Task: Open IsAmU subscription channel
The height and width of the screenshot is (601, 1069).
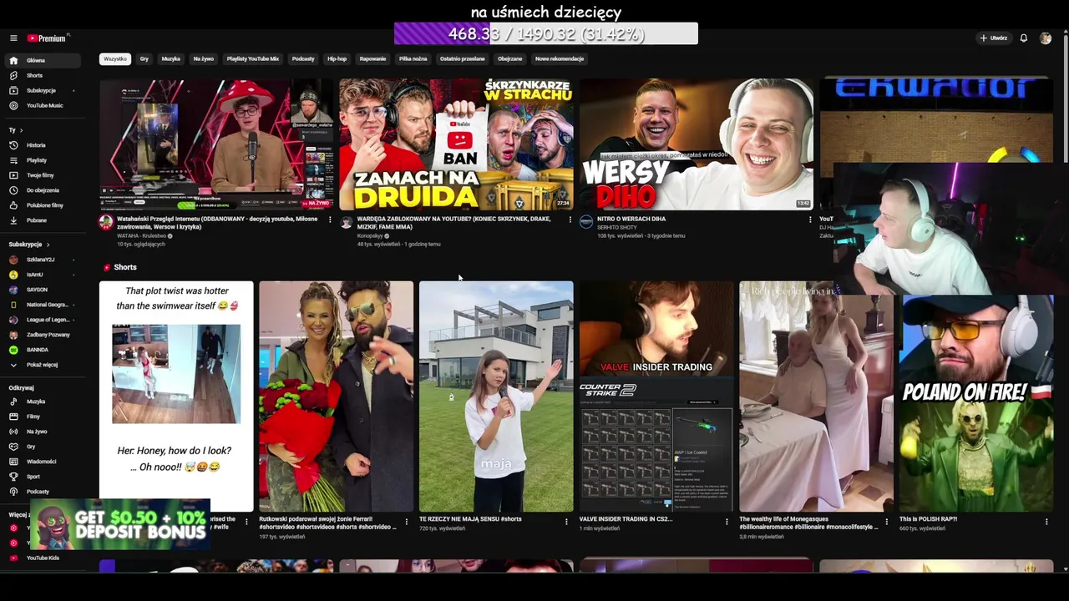Action: 44,275
